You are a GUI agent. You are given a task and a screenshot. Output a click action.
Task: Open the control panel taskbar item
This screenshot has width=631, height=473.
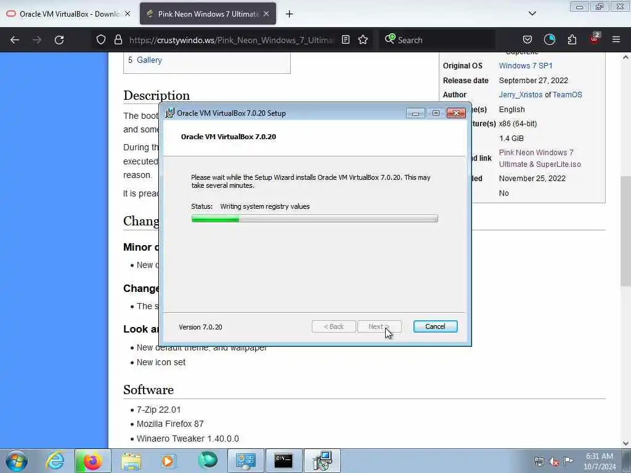[246, 461]
